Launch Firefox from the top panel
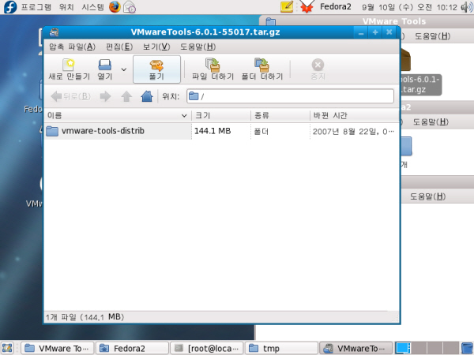 [x=115, y=7]
